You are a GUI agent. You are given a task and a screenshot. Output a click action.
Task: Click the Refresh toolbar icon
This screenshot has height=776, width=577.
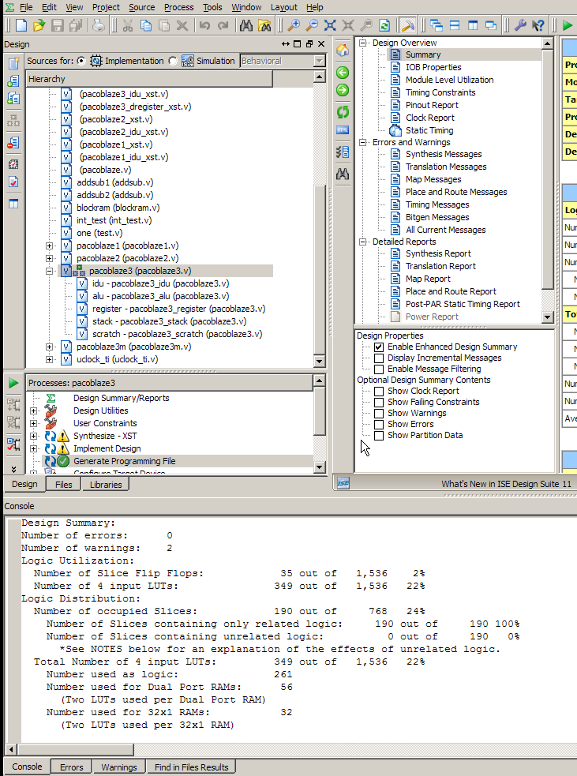[x=384, y=25]
